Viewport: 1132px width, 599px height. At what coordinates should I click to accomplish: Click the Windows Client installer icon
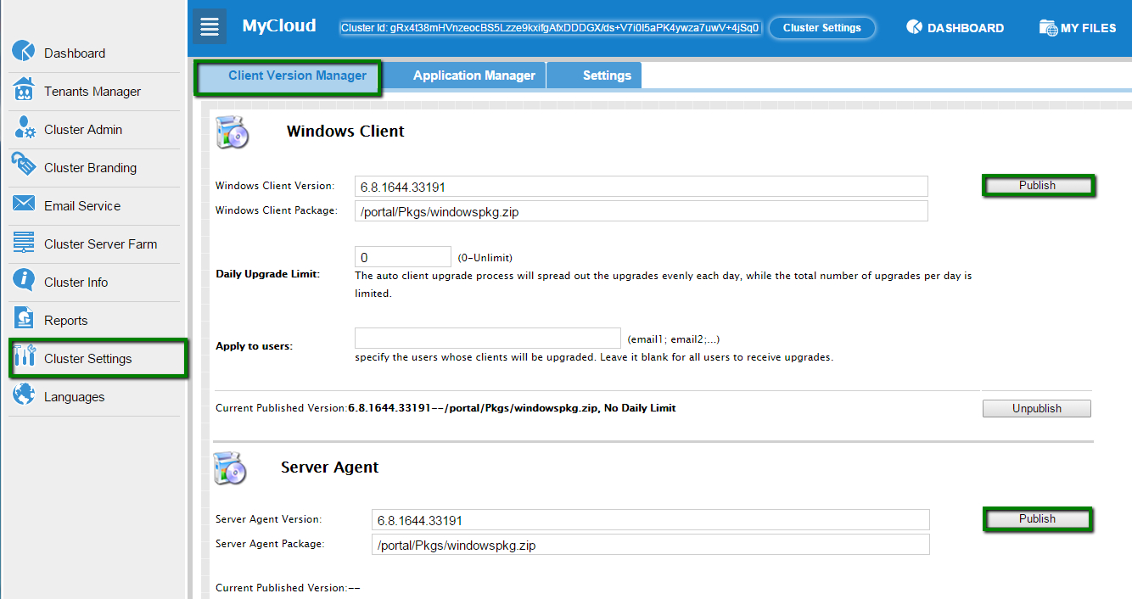coord(232,133)
